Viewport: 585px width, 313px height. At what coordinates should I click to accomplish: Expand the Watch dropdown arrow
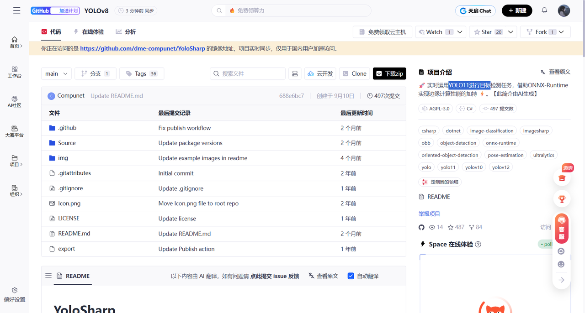tap(460, 32)
